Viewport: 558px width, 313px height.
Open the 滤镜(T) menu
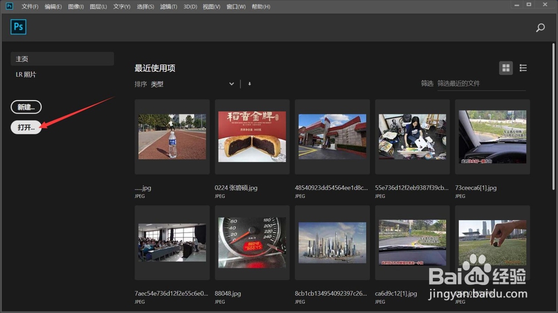pyautogui.click(x=169, y=6)
